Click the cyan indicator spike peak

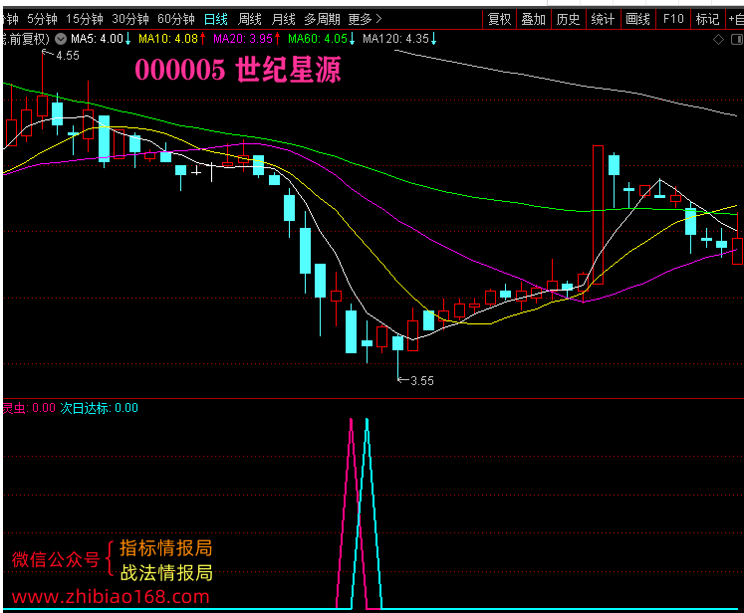[x=367, y=420]
